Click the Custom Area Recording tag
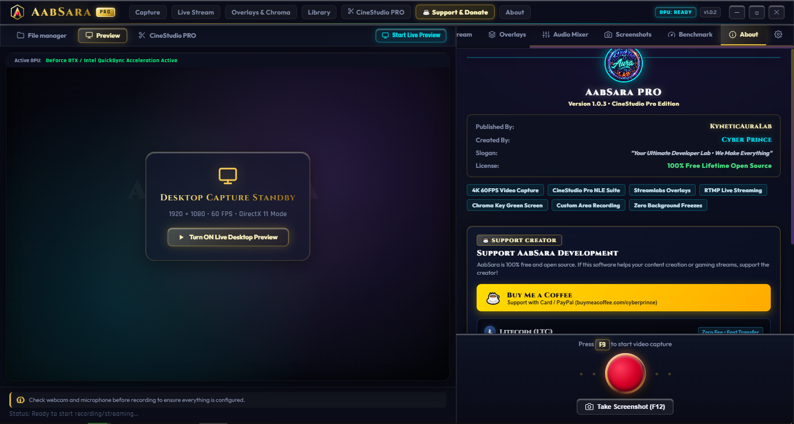The width and height of the screenshot is (794, 424). pos(588,205)
